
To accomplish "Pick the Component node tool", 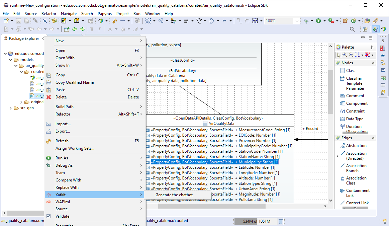I will pos(357,103).
